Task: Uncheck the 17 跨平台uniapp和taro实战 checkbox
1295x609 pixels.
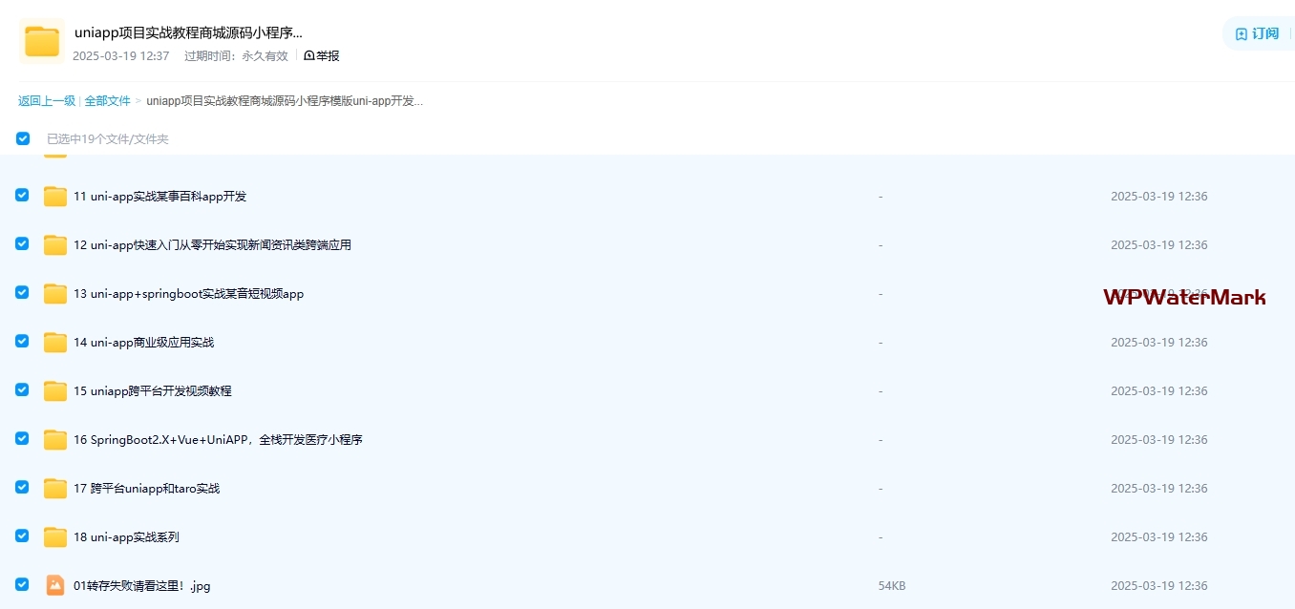Action: (x=22, y=488)
